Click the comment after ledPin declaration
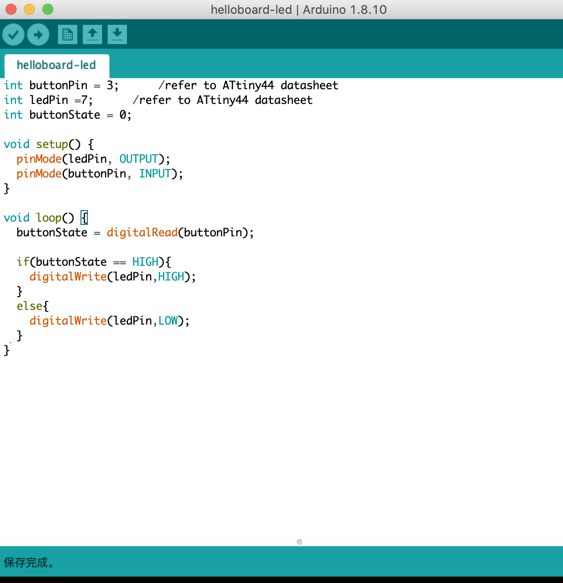 [223, 100]
